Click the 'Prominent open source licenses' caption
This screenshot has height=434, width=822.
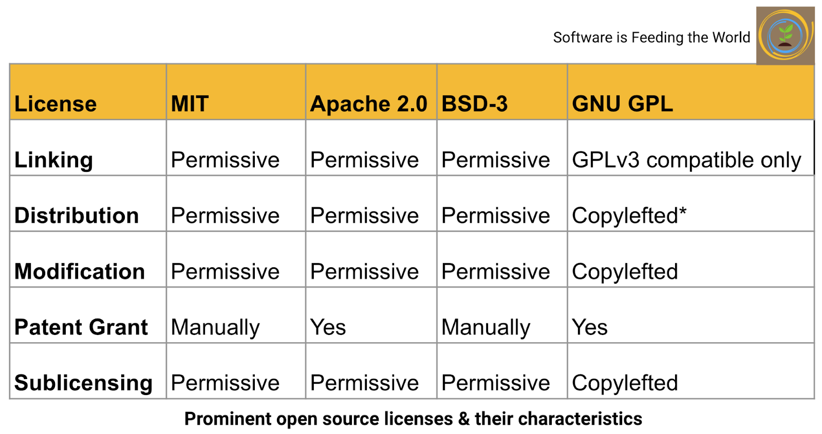coord(413,419)
